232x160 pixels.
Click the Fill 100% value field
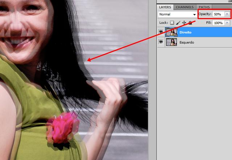pos(218,22)
